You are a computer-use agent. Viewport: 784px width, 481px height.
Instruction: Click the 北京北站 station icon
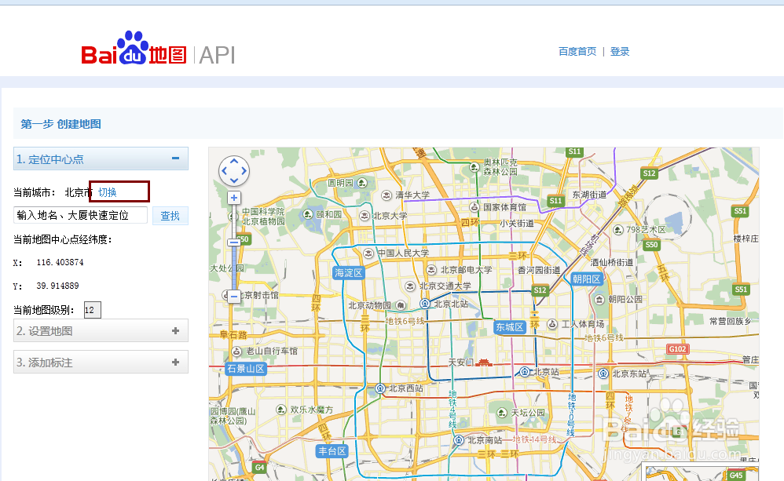[425, 304]
